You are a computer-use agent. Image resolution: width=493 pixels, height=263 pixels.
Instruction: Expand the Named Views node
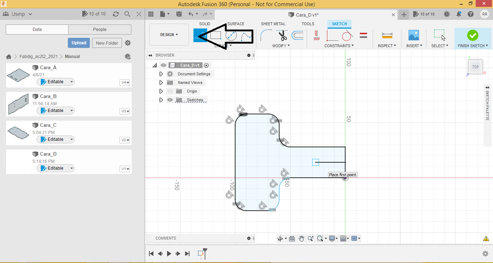pyautogui.click(x=161, y=83)
